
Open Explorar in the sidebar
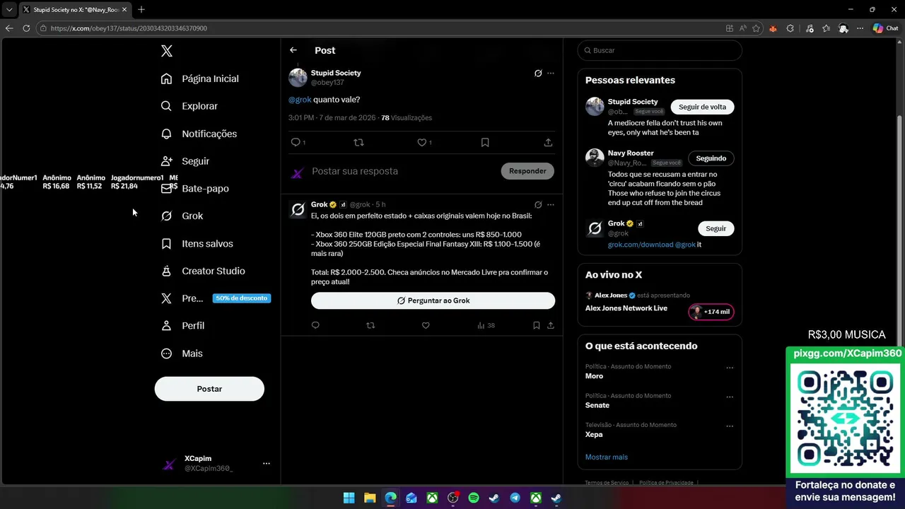click(x=189, y=106)
